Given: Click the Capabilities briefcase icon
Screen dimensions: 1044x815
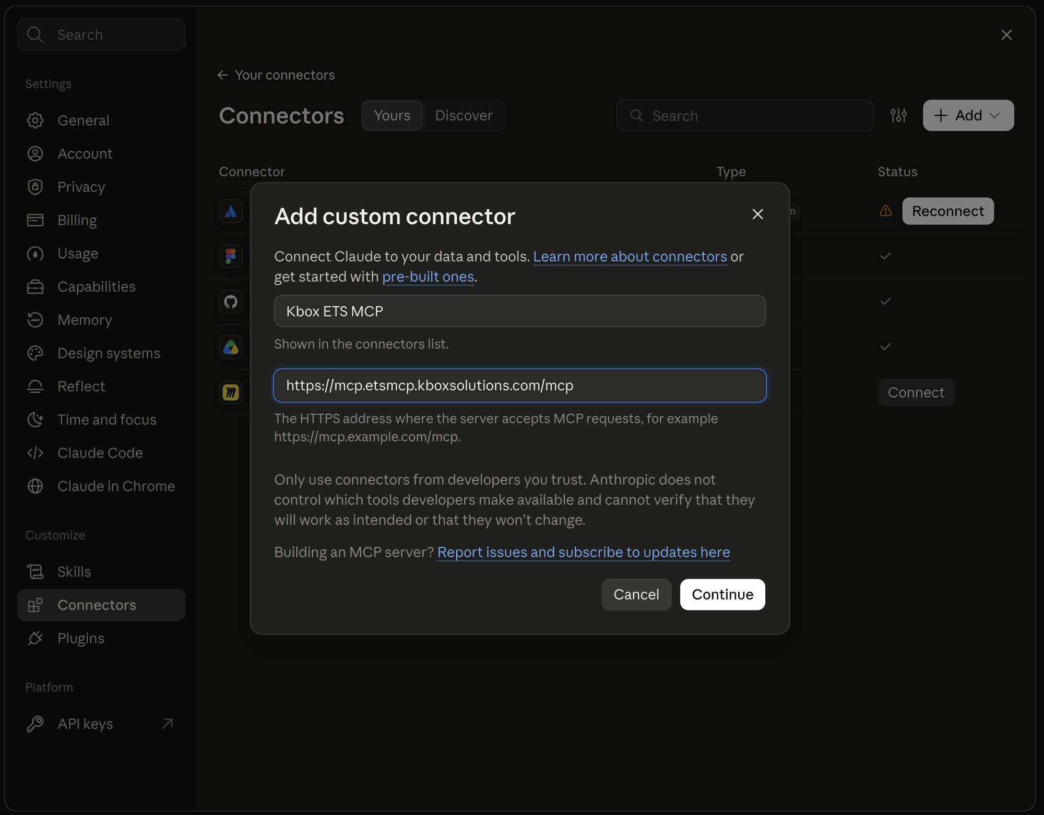Looking at the screenshot, I should 35,287.
